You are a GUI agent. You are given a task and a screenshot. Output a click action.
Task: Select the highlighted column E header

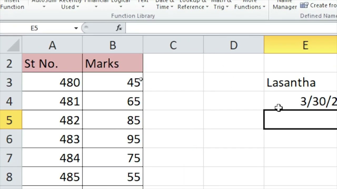pyautogui.click(x=300, y=45)
